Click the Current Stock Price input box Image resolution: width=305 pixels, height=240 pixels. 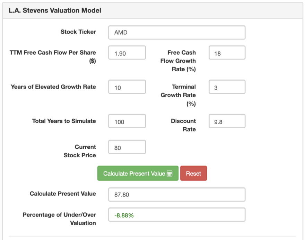127,147
